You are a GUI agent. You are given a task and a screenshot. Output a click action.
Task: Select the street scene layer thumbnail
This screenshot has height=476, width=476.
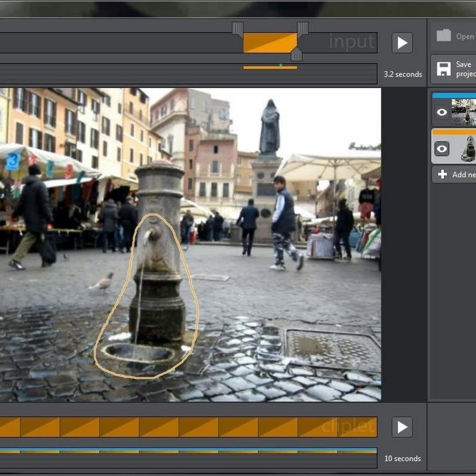pos(464,112)
